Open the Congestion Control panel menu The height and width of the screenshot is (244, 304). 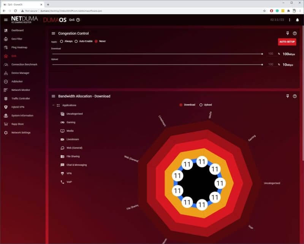click(x=54, y=33)
